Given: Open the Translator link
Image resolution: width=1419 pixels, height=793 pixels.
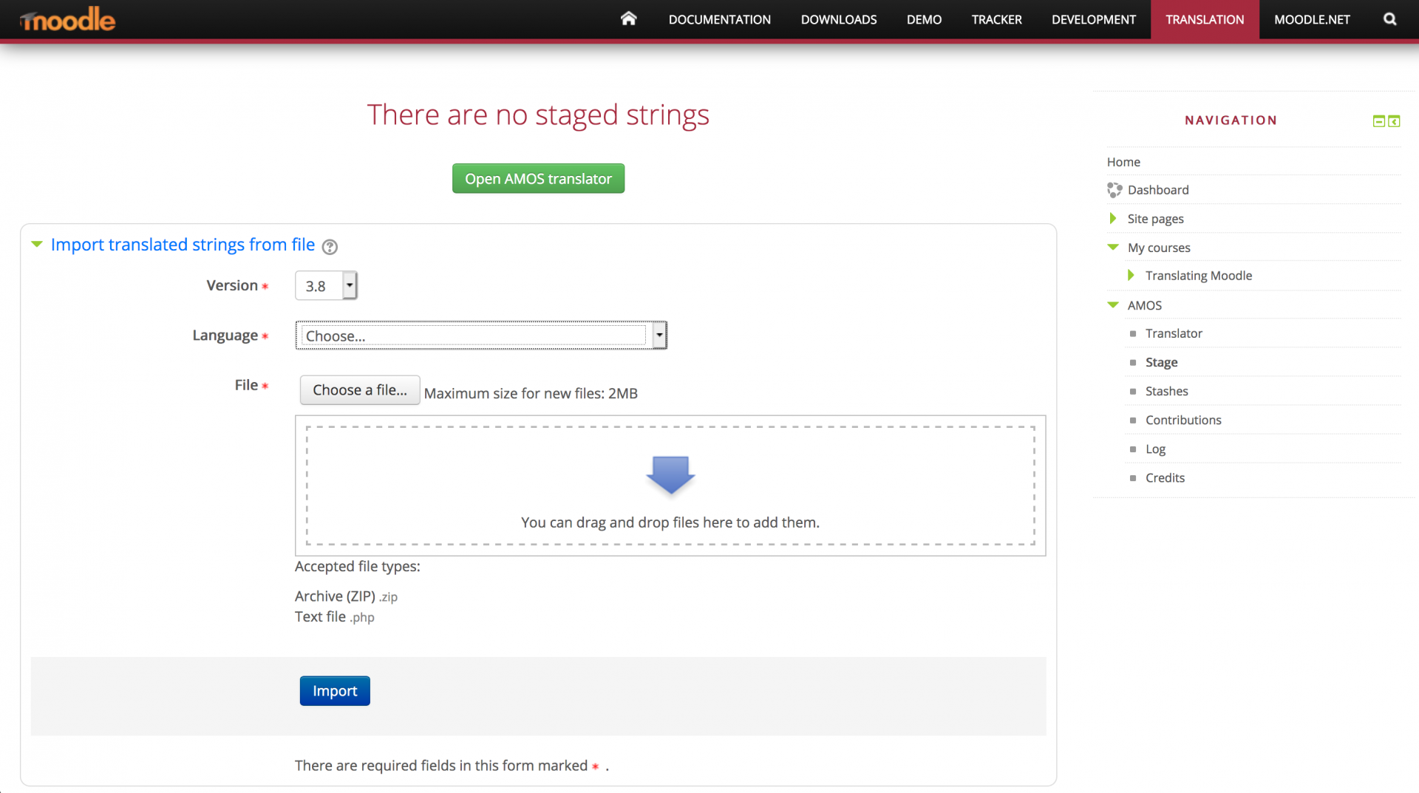Looking at the screenshot, I should coord(1174,333).
